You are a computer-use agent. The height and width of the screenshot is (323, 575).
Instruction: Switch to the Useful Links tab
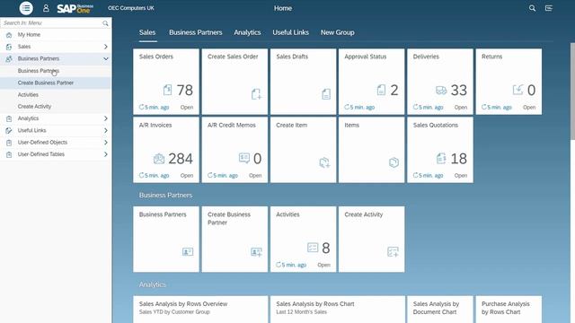pyautogui.click(x=290, y=32)
